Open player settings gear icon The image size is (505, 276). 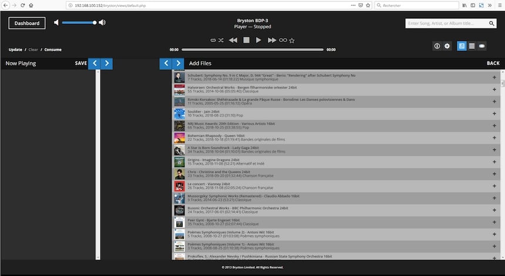tap(447, 46)
